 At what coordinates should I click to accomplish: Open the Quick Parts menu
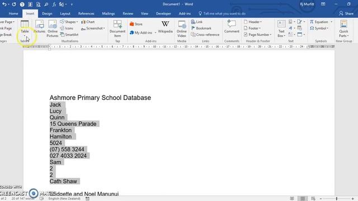coord(343,28)
